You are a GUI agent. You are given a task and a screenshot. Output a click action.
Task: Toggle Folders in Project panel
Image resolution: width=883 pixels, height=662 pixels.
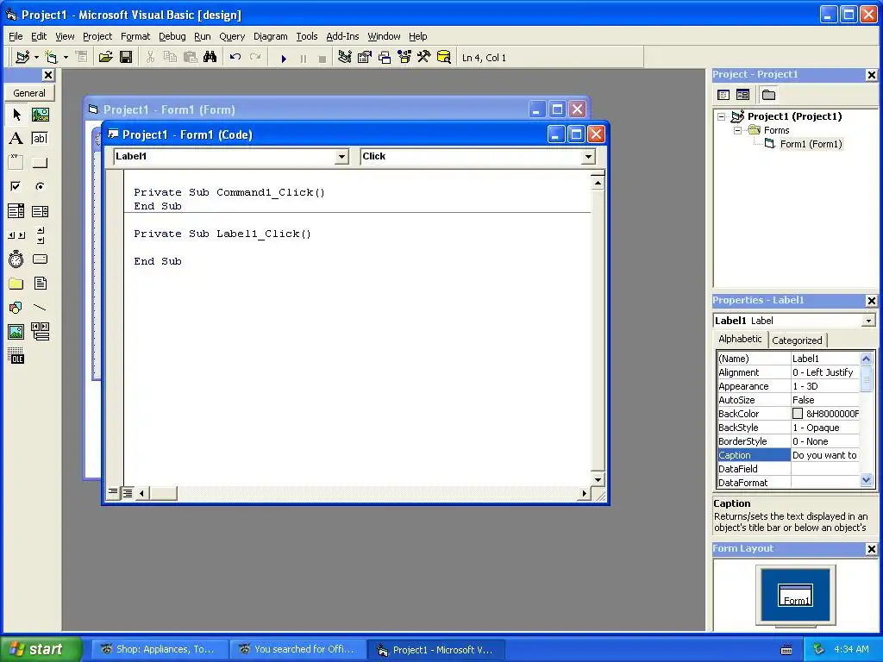[768, 95]
